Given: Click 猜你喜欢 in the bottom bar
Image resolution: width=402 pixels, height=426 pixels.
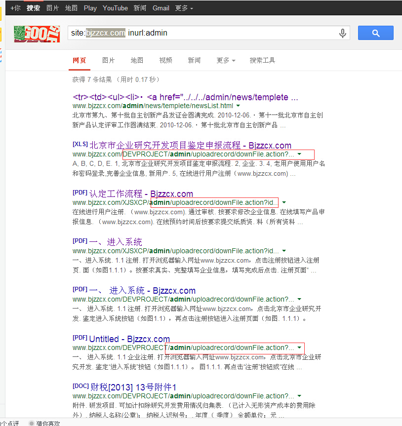Looking at the screenshot, I should pos(48,423).
